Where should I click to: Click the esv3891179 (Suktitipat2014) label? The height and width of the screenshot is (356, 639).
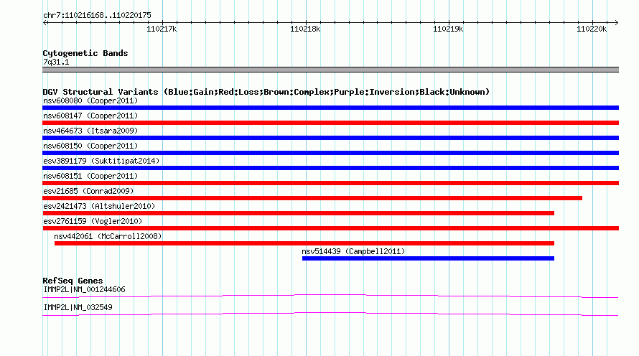[x=101, y=161]
